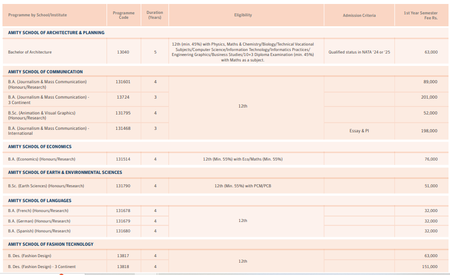Click the 'Eligibility' column header
This screenshot has width=450, height=275.
[x=243, y=15]
